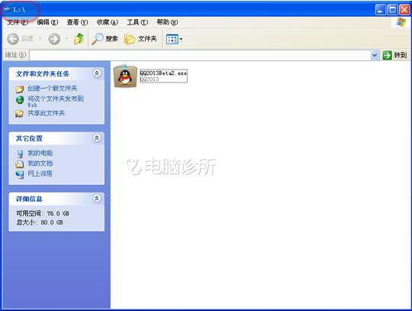Click the green Go (转到) arrow button
The height and width of the screenshot is (311, 412).
(387, 55)
